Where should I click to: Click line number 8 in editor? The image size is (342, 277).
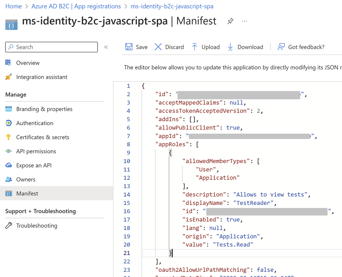(128, 144)
